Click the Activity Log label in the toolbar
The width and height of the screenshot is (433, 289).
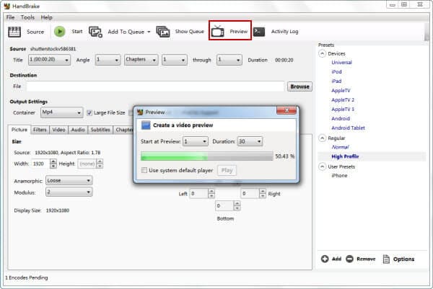point(284,32)
